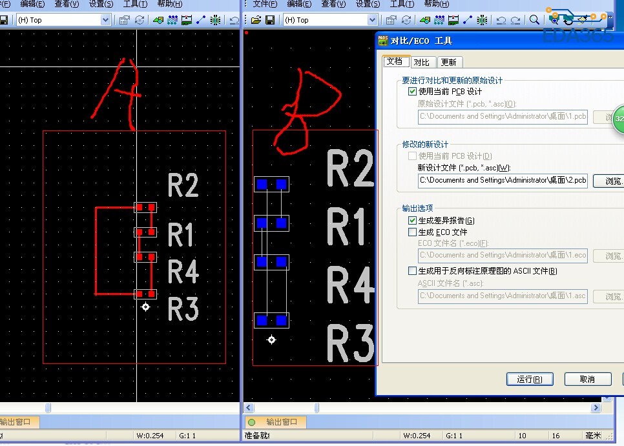Click the original design file path field 1.pcb
The width and height of the screenshot is (624, 446).
(x=503, y=116)
